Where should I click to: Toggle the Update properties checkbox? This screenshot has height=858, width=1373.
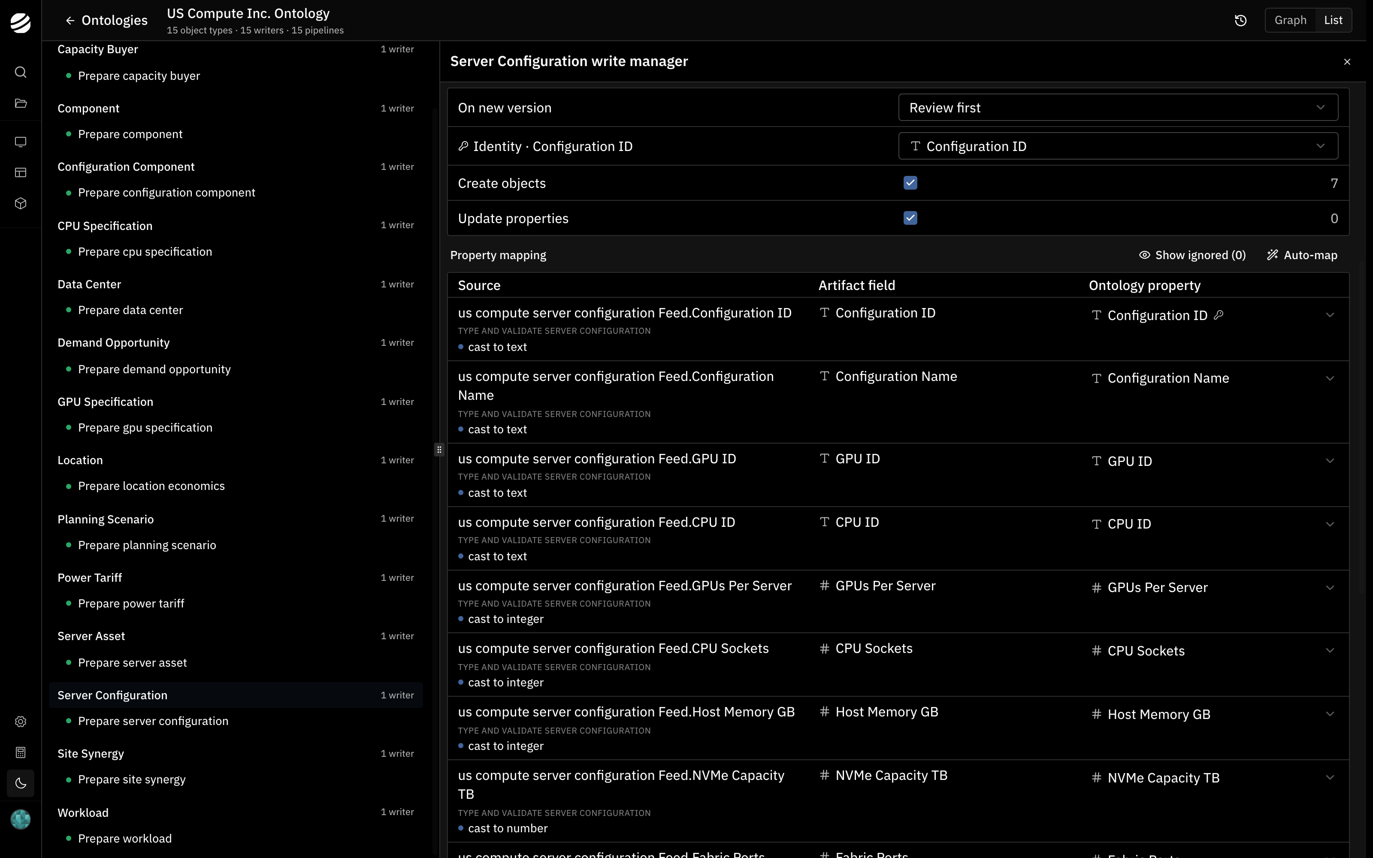click(910, 218)
